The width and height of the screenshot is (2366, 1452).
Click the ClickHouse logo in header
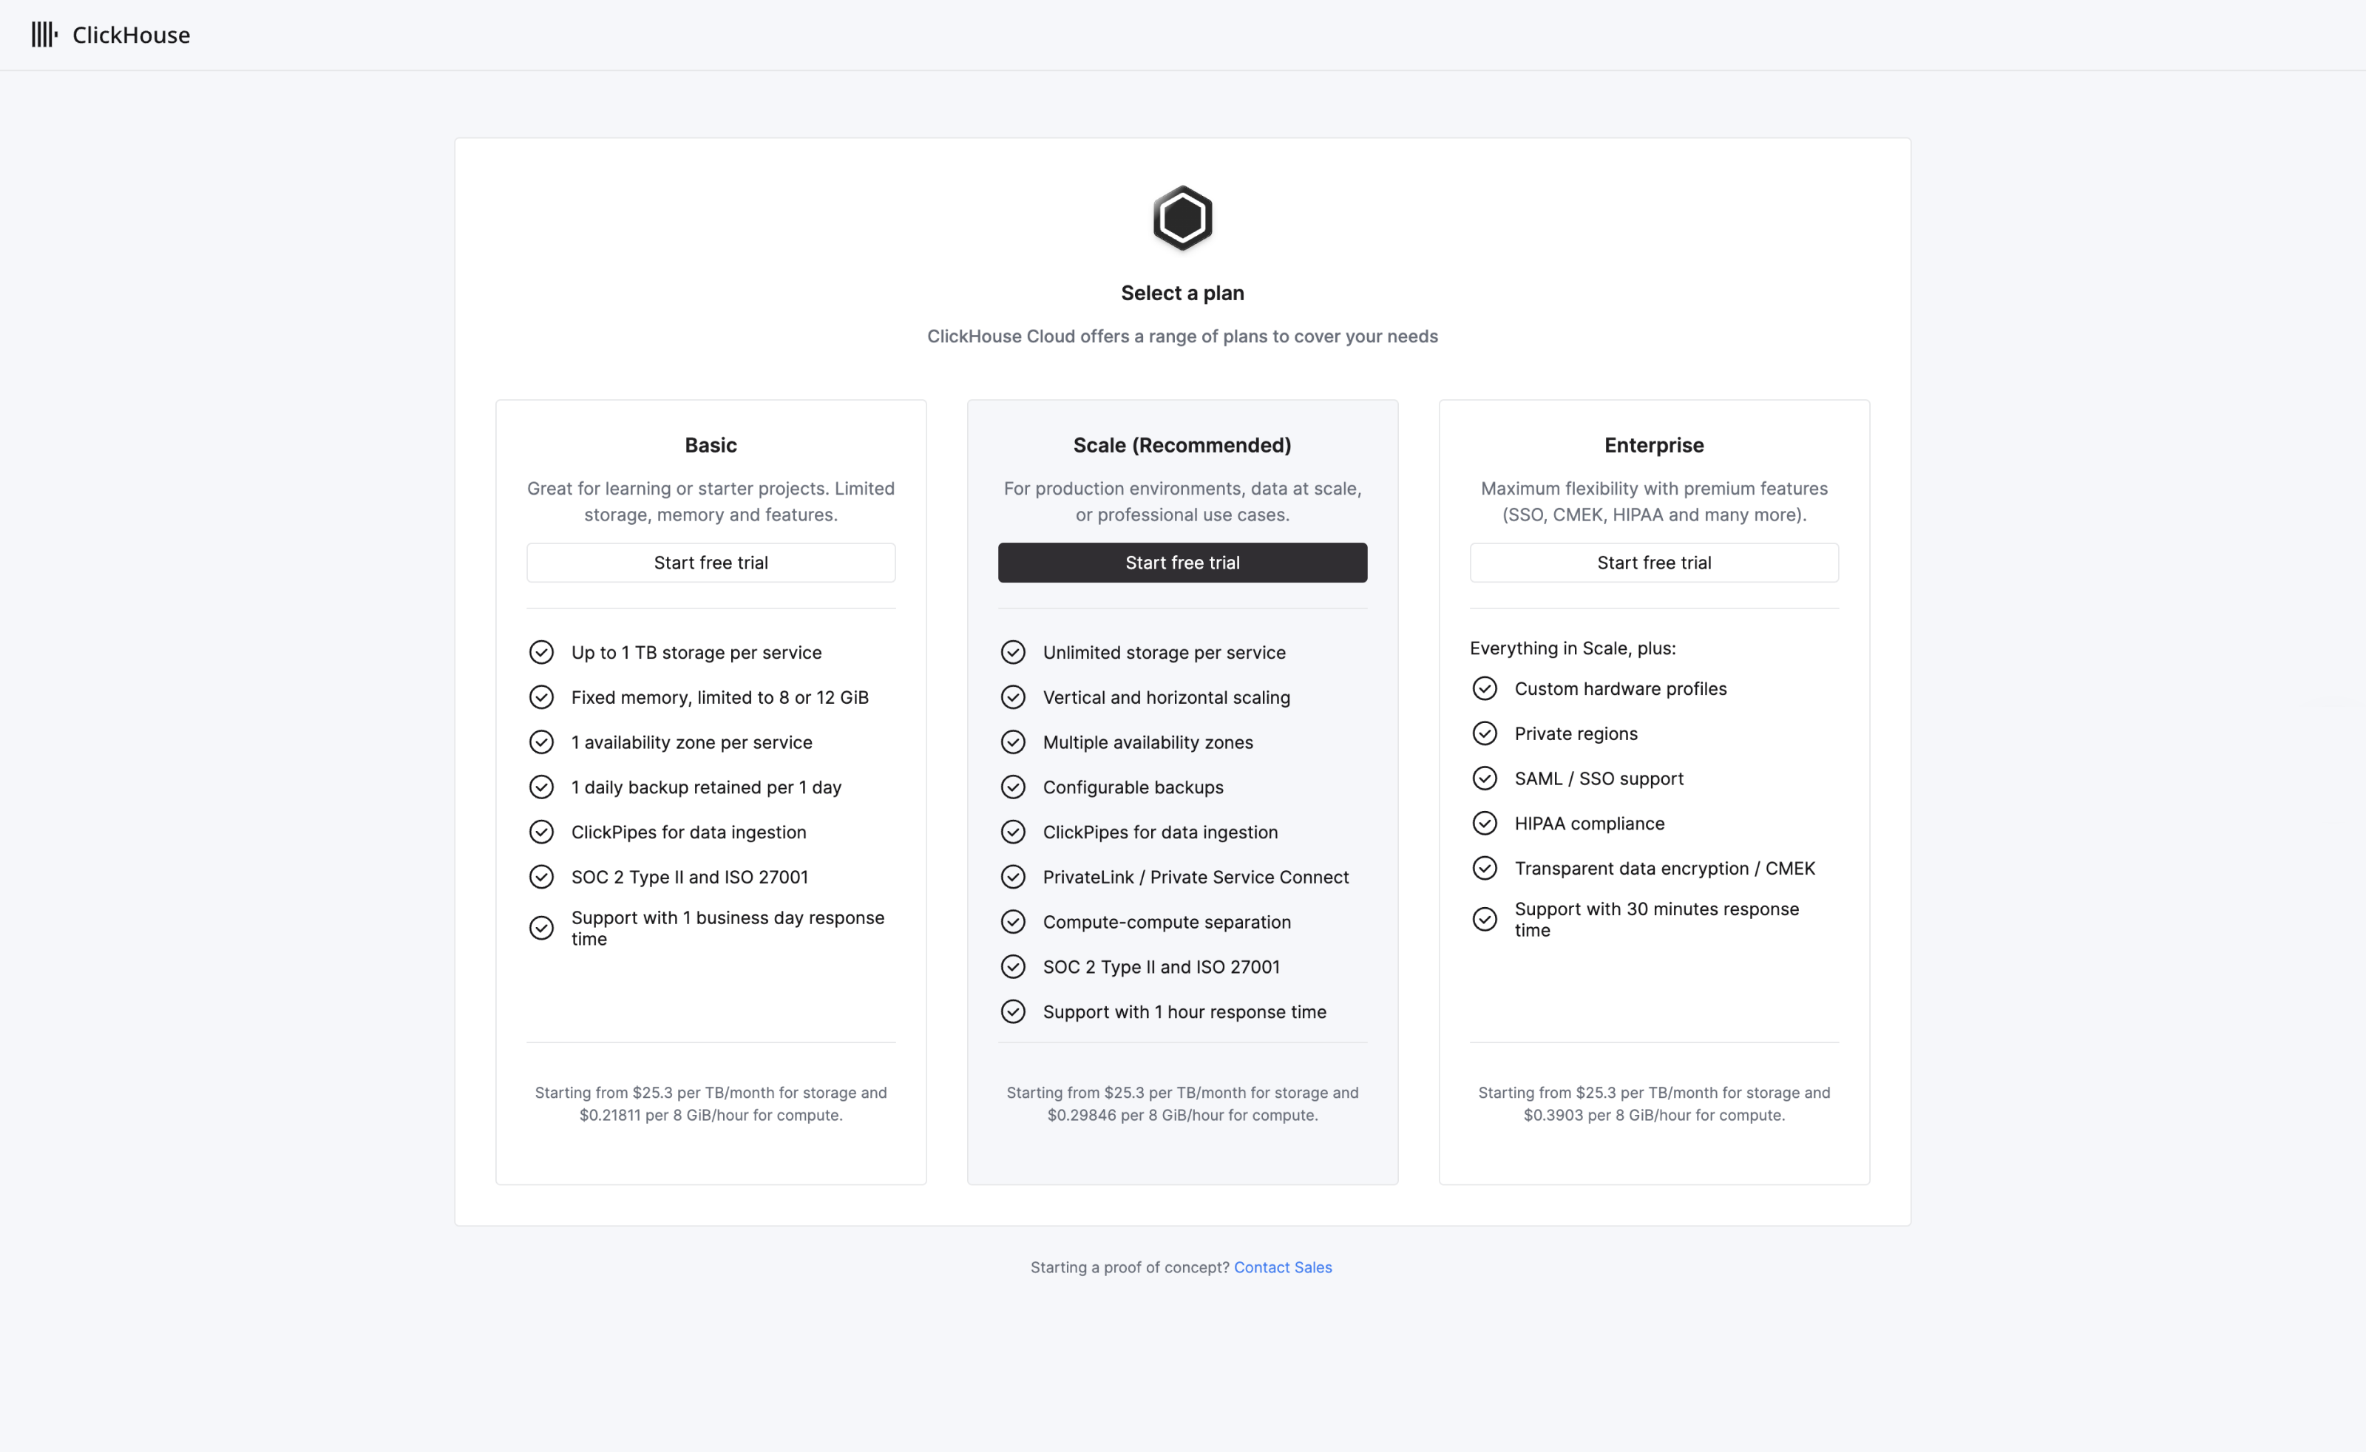pos(110,35)
